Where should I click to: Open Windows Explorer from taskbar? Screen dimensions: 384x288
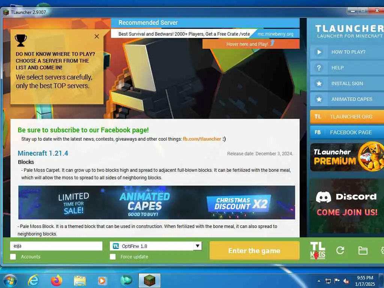(80, 281)
